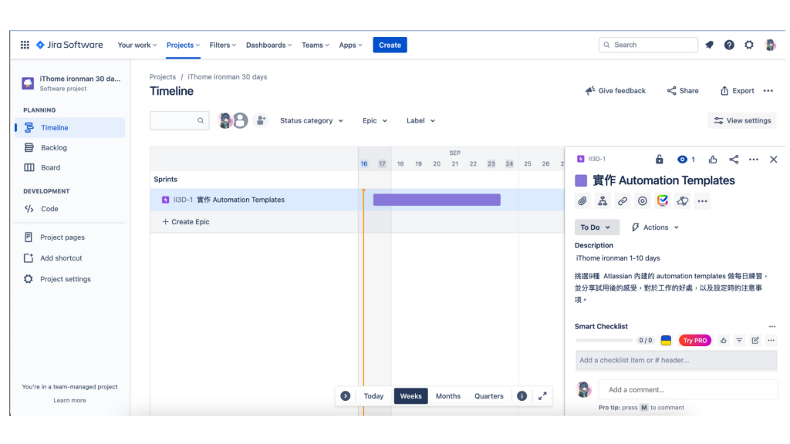790x444 pixels.
Task: Click the Export button
Action: (x=737, y=91)
